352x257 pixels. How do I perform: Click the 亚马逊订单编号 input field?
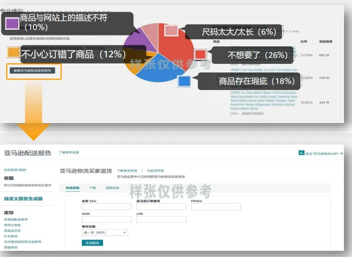point(161,207)
